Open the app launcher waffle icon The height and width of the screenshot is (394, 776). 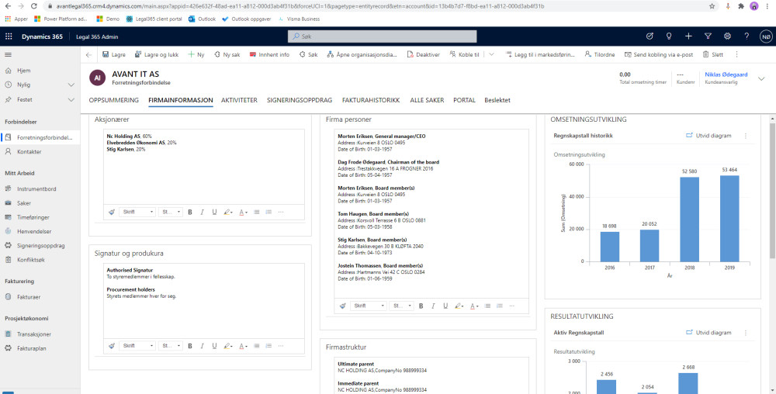9,36
